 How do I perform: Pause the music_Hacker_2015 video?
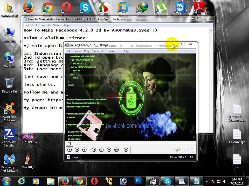coord(77,150)
